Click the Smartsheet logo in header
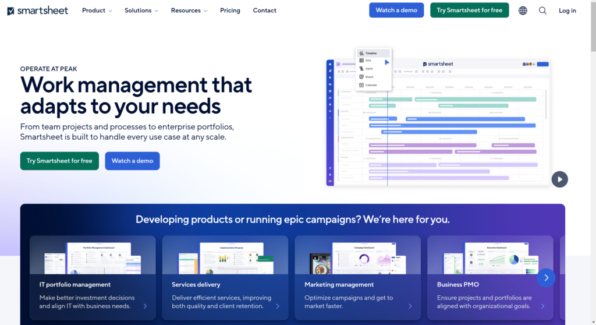The width and height of the screenshot is (596, 325). pos(37,10)
